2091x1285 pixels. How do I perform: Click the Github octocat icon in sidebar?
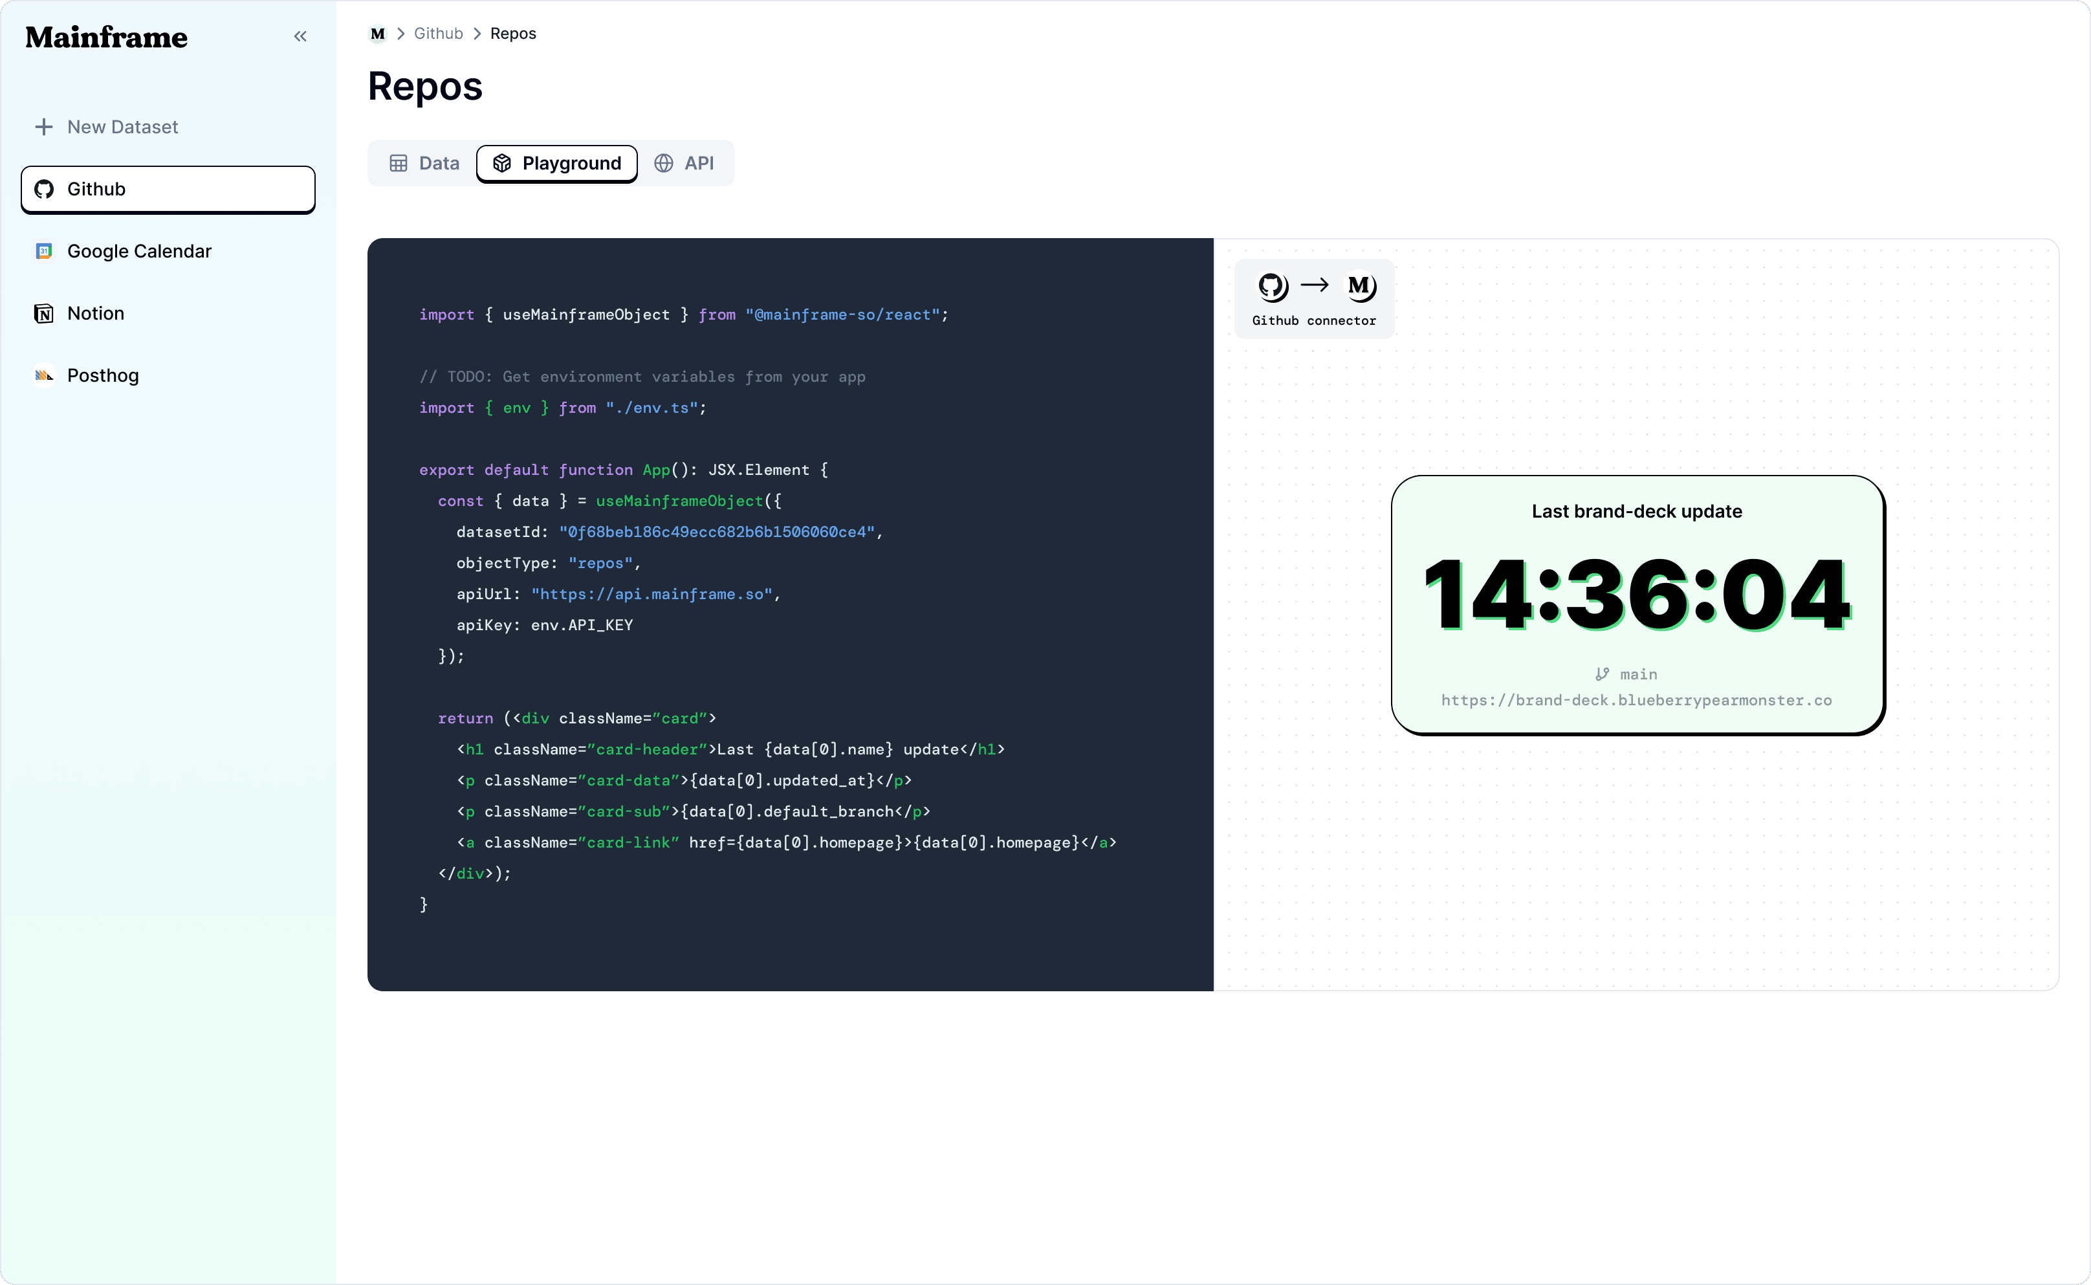(44, 189)
